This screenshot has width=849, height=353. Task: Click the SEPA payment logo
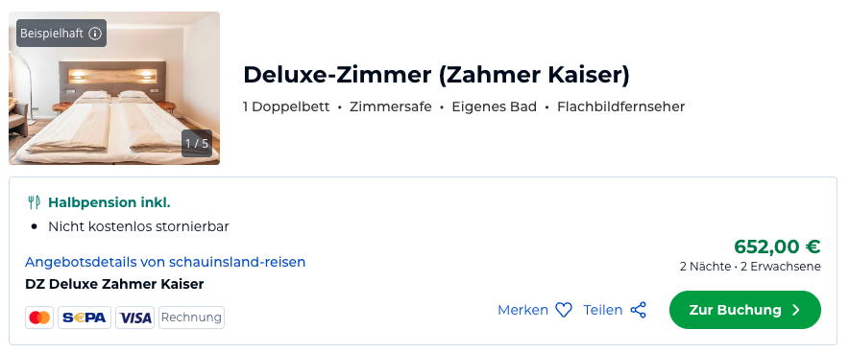pos(85,318)
